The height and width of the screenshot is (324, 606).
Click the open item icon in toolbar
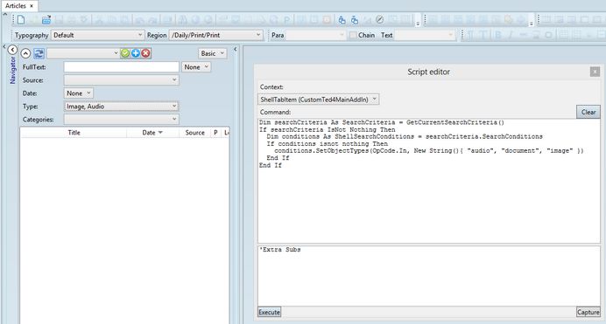(x=46, y=19)
